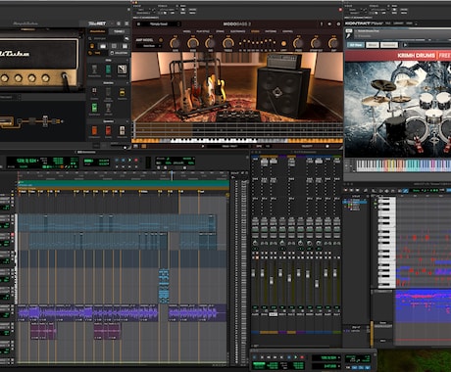This screenshot has height=372, width=451.
Task: Switch to the STRINGS tab in MODO BASS
Action: click(x=220, y=31)
